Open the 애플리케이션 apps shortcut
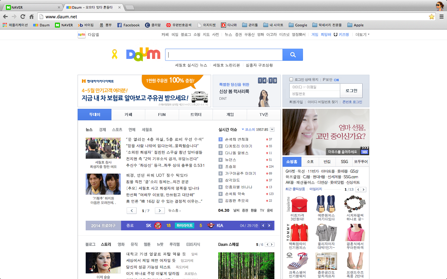This screenshot has width=447, height=279. [15, 25]
